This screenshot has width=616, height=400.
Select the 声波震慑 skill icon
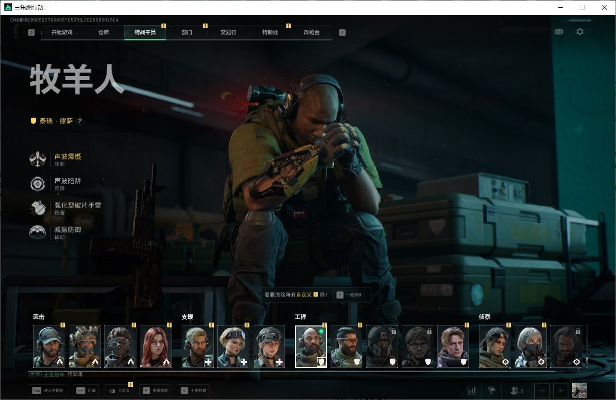click(x=37, y=160)
